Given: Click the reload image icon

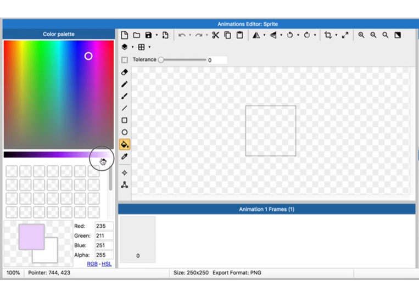Looking at the screenshot, I should pos(165,35).
